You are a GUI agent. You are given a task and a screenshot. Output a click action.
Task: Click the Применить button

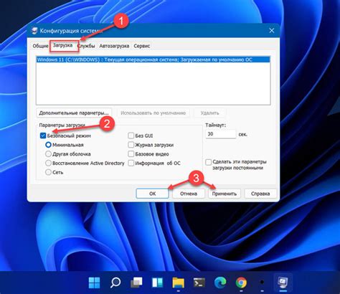click(x=225, y=194)
